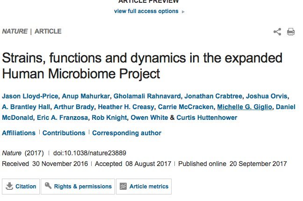Open author Jason Lloyd-Price link
Viewport: 303px width, 201px height.
click(30, 97)
